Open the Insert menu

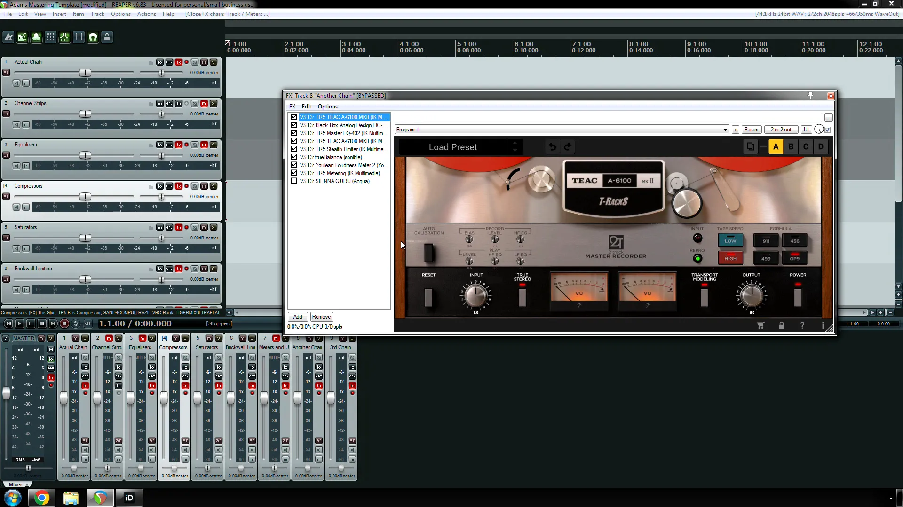point(59,14)
